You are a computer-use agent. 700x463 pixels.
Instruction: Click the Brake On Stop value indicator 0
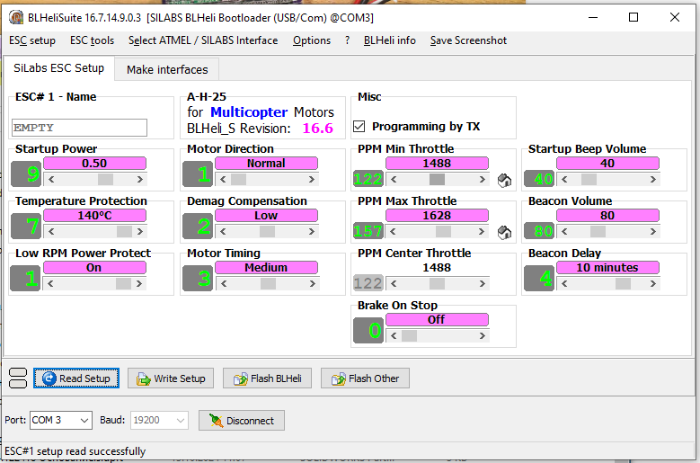pos(368,331)
